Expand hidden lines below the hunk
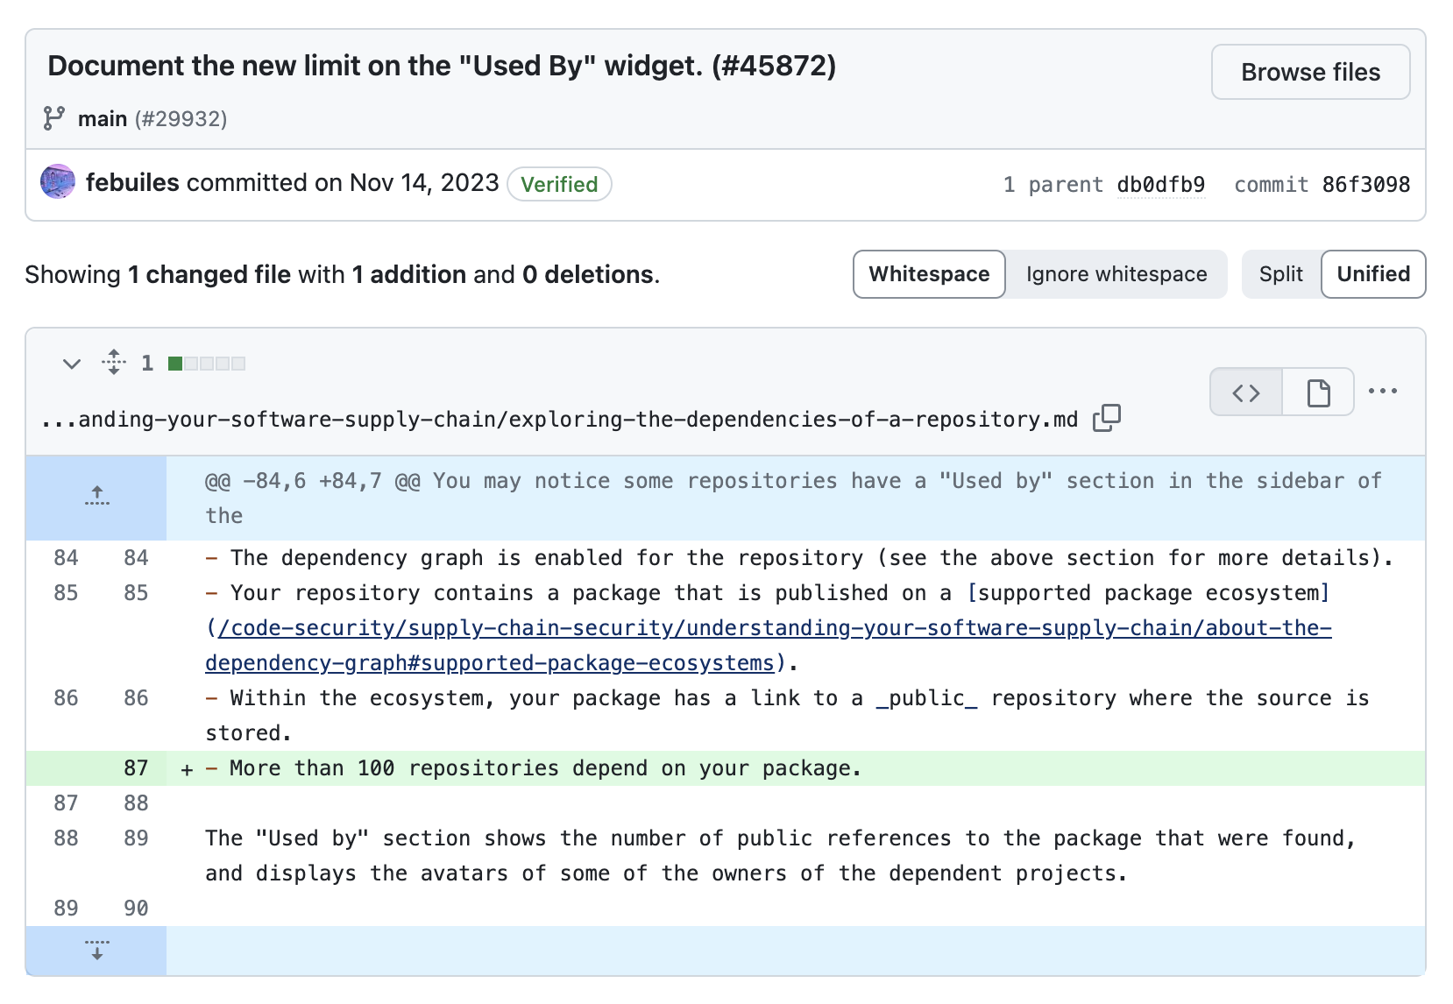 (97, 951)
